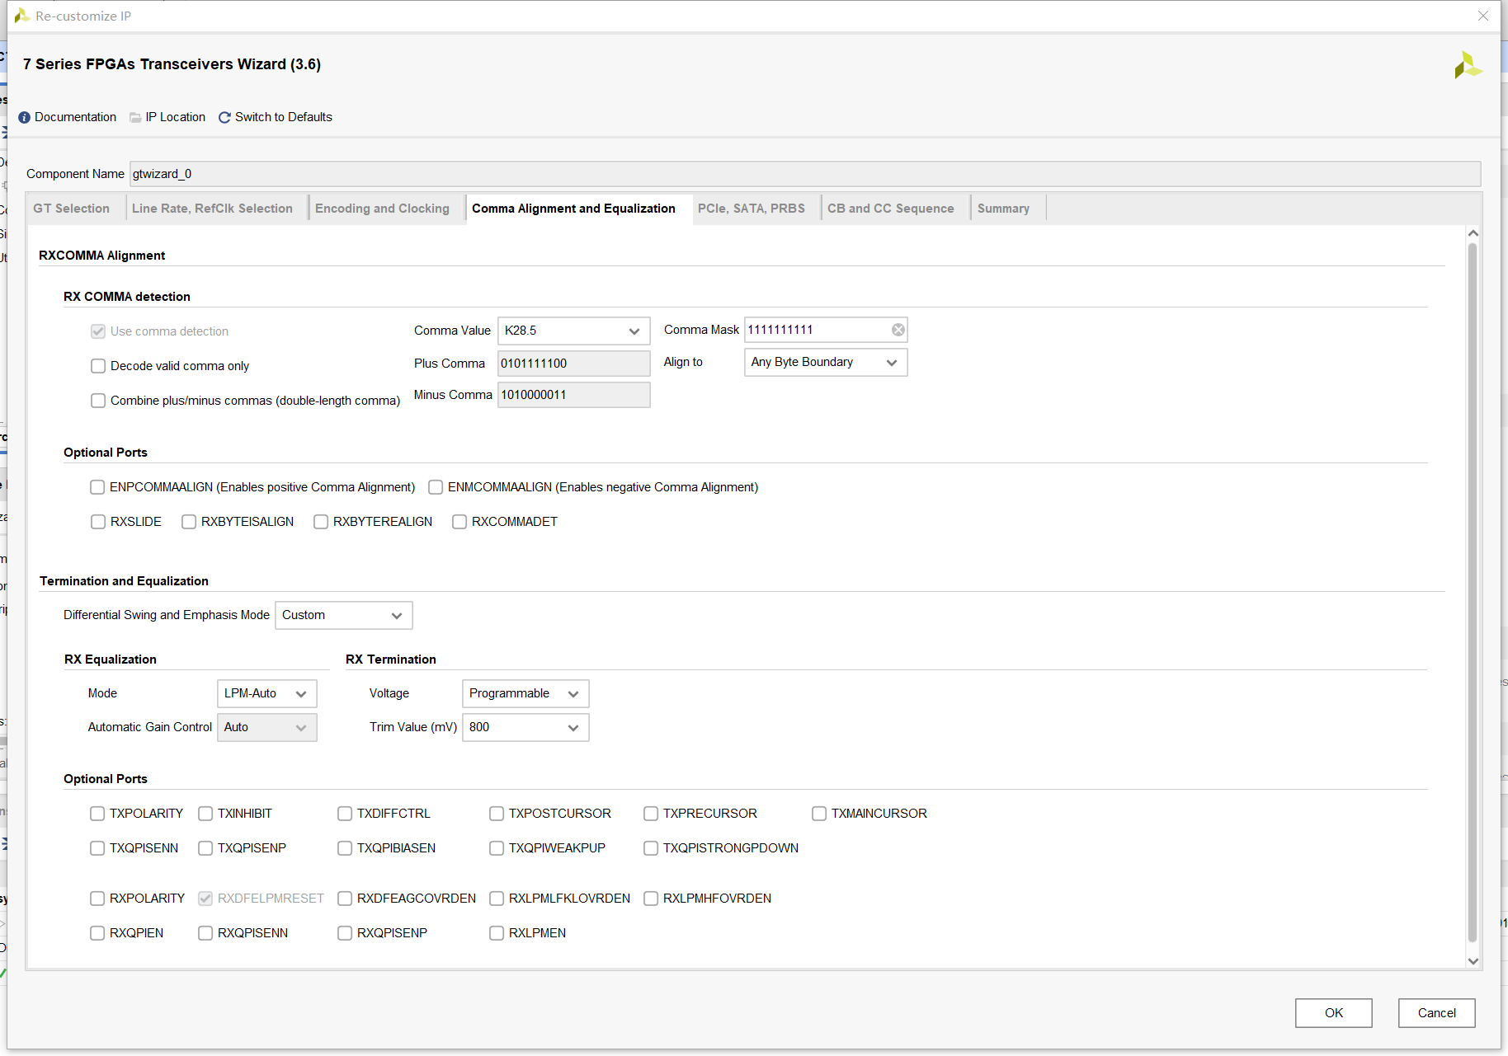1508x1056 pixels.
Task: Click the Cancel button
Action: 1437,1013
